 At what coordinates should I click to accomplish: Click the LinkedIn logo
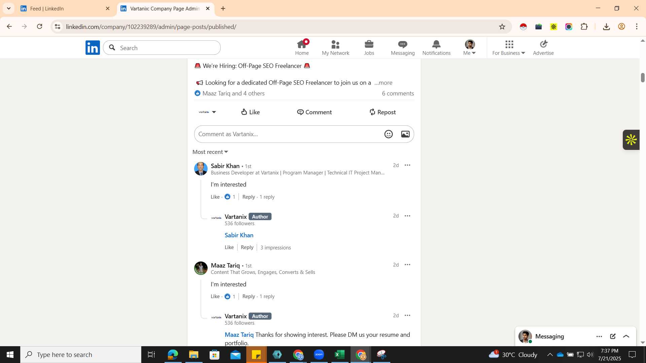(93, 47)
